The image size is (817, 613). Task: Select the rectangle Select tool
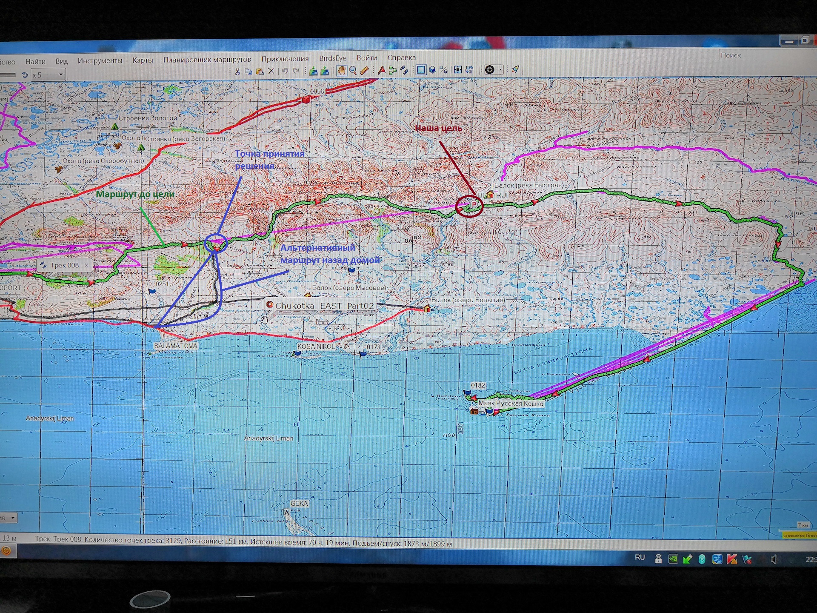421,70
